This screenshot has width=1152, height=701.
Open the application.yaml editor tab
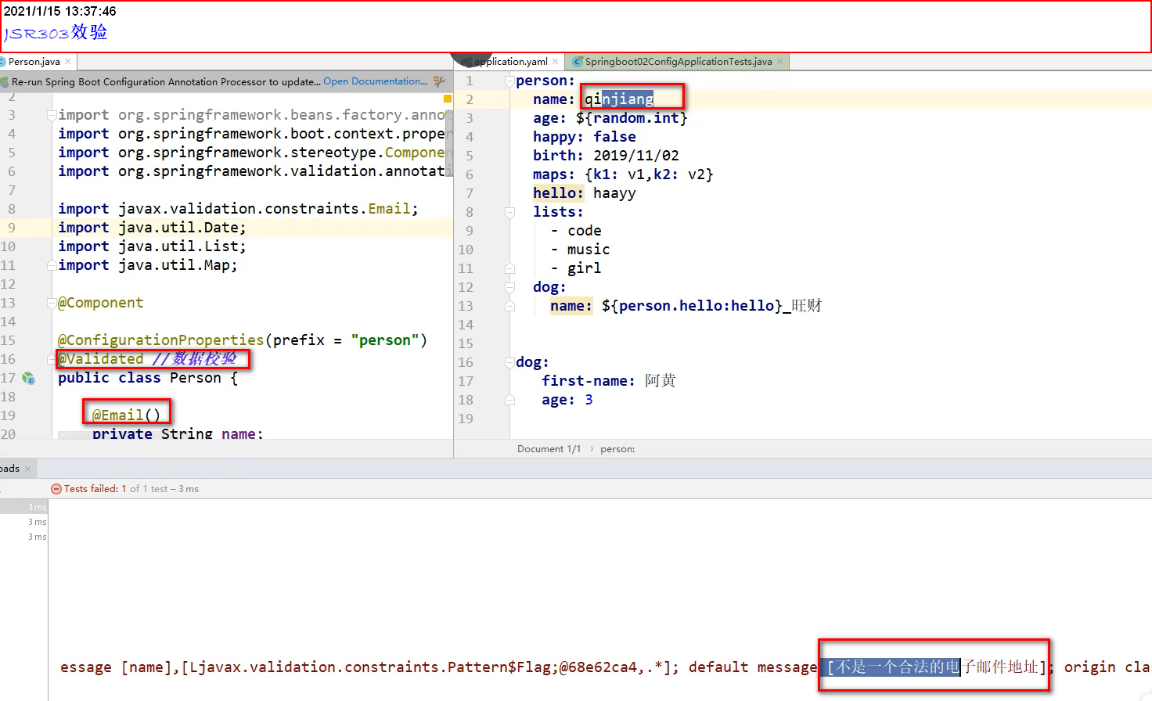tap(510, 62)
